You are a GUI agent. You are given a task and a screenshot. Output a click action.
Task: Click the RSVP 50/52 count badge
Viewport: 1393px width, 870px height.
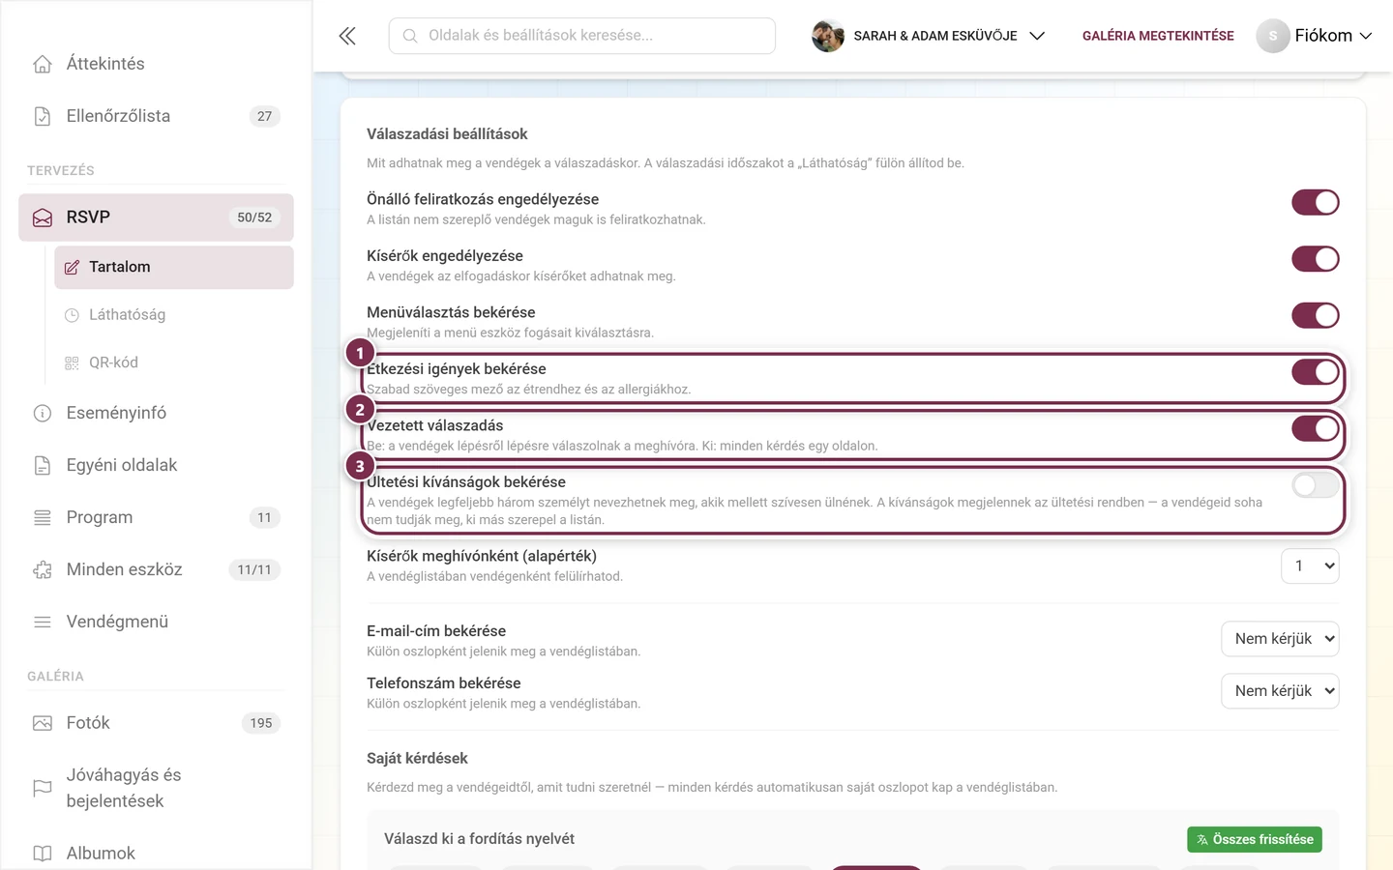(x=254, y=217)
